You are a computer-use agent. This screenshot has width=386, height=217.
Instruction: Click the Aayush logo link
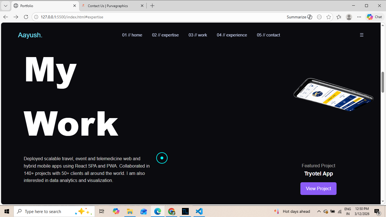pyautogui.click(x=30, y=35)
